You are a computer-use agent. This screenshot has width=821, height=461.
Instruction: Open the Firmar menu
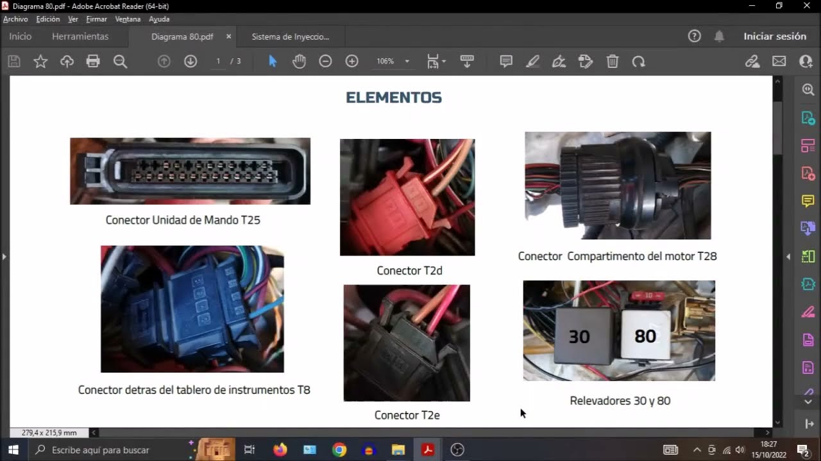pos(97,19)
